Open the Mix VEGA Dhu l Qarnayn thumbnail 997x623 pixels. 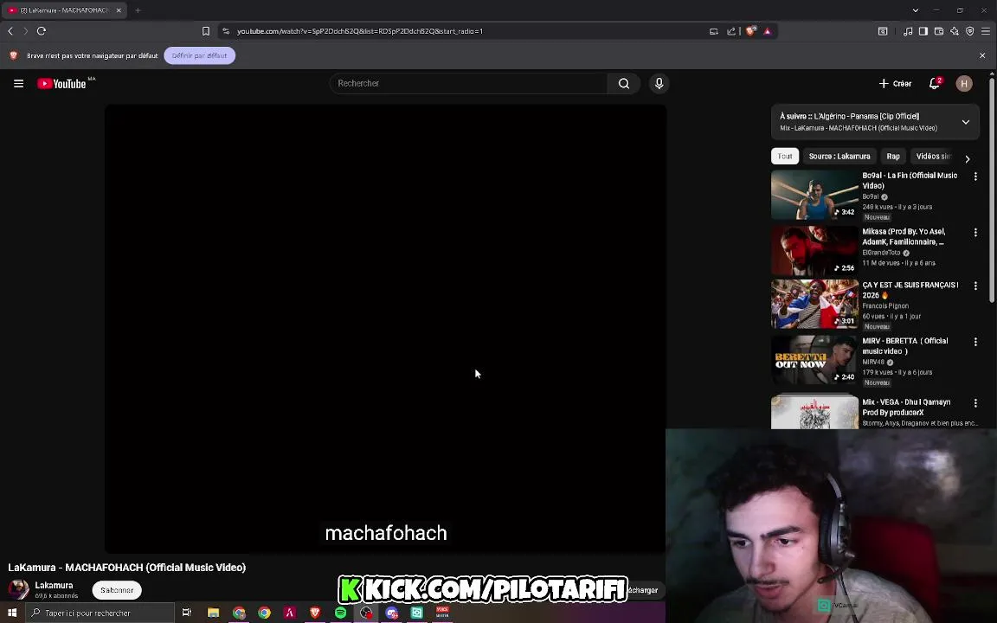click(814, 412)
